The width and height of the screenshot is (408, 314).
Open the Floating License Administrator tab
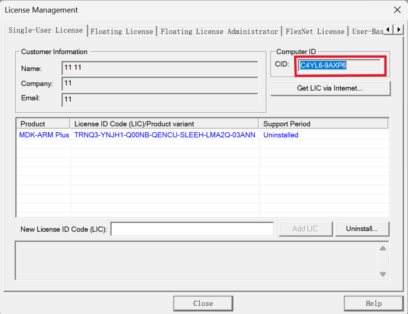219,32
